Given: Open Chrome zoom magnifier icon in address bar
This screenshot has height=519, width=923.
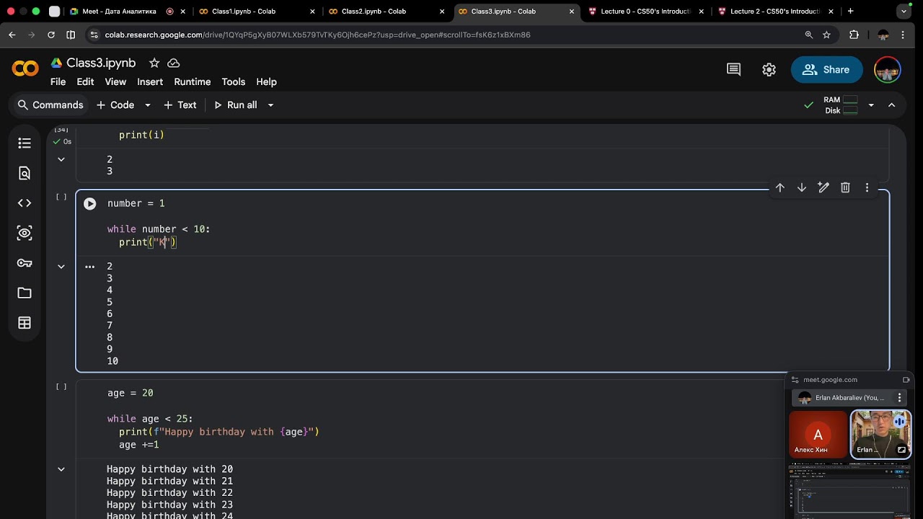Looking at the screenshot, I should [809, 35].
